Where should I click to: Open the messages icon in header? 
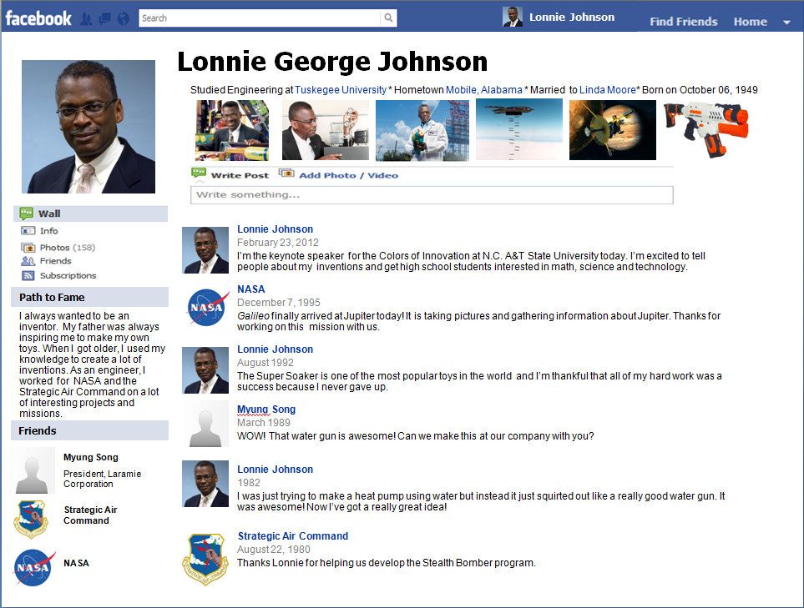click(x=104, y=19)
